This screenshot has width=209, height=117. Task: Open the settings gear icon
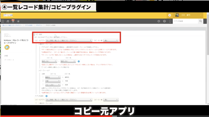tap(159, 21)
